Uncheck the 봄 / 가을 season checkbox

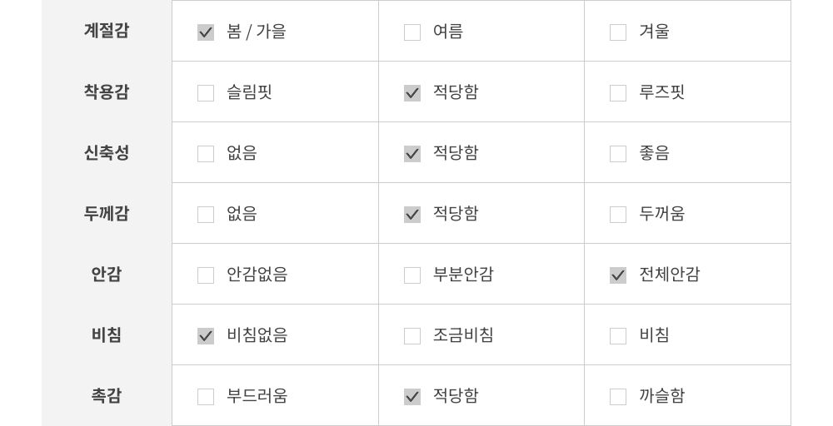point(206,32)
